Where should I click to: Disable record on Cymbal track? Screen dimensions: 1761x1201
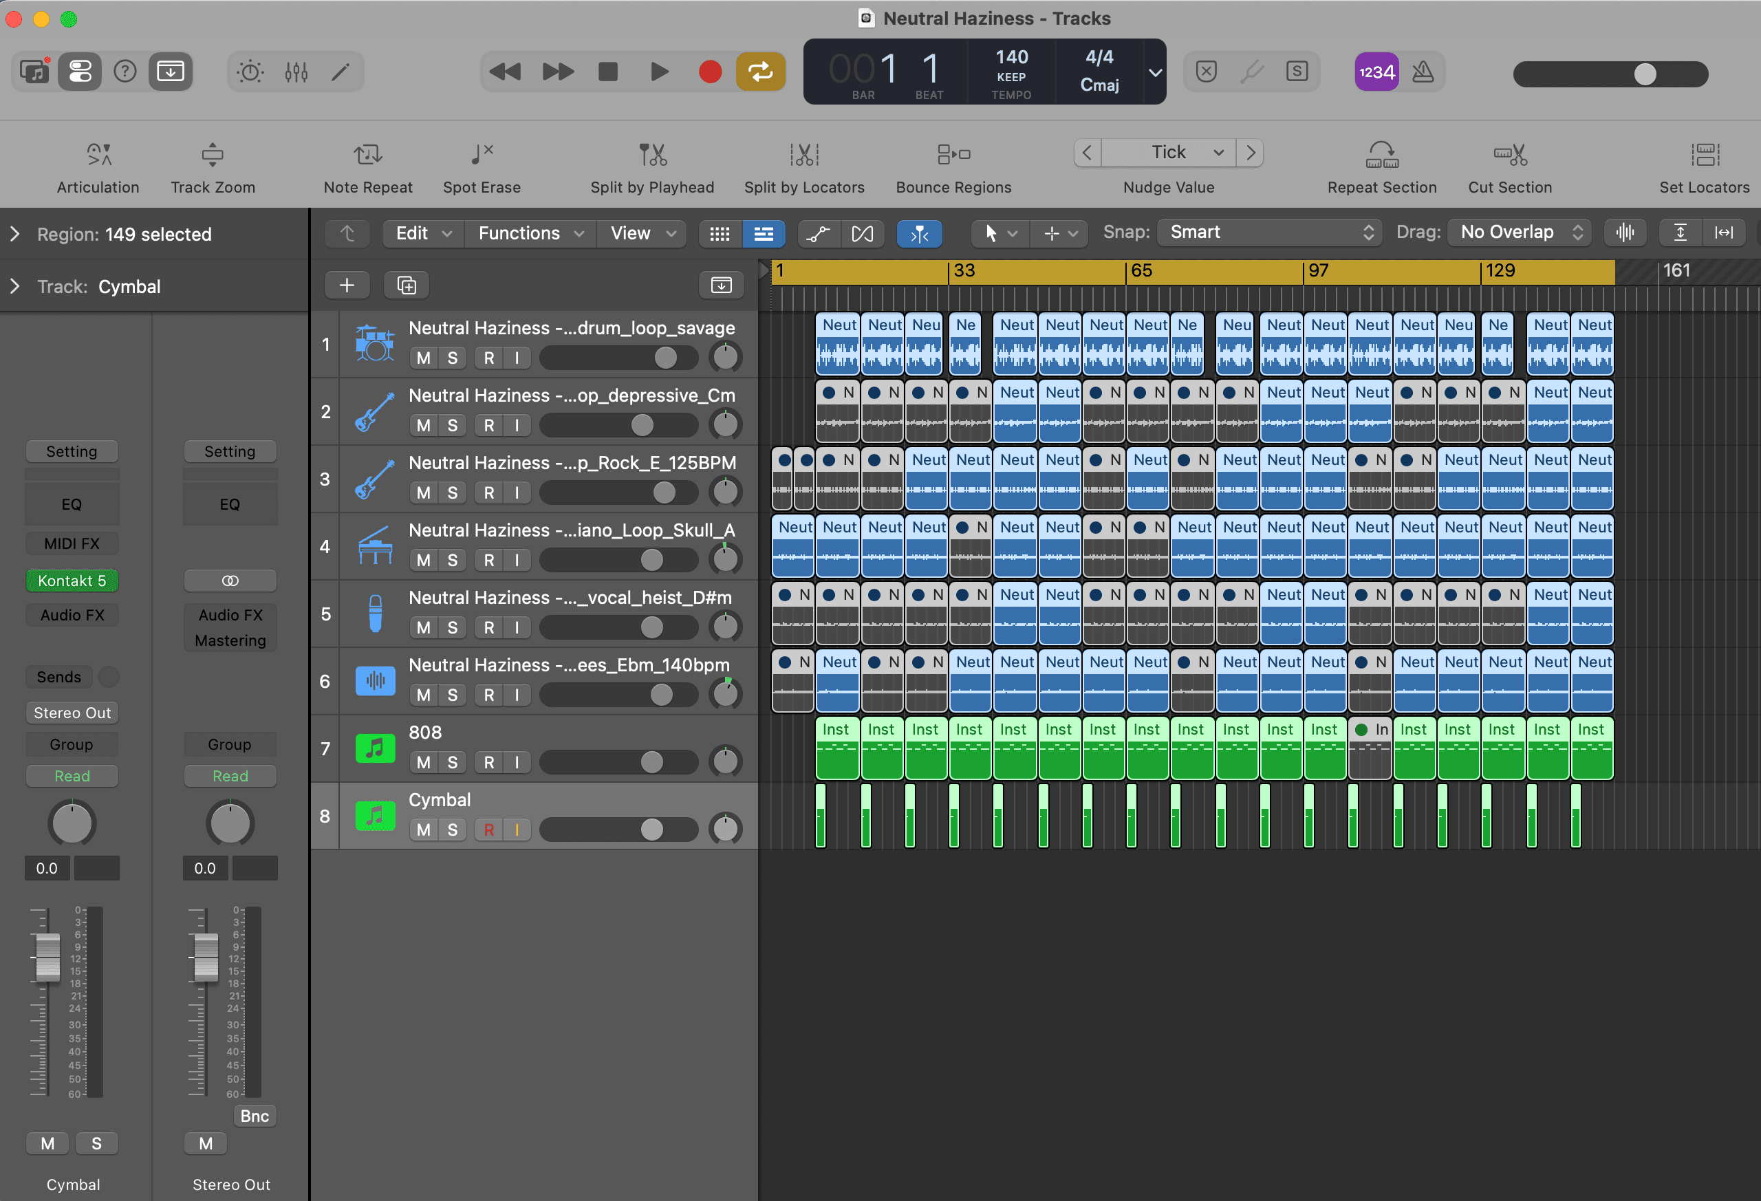tap(488, 830)
